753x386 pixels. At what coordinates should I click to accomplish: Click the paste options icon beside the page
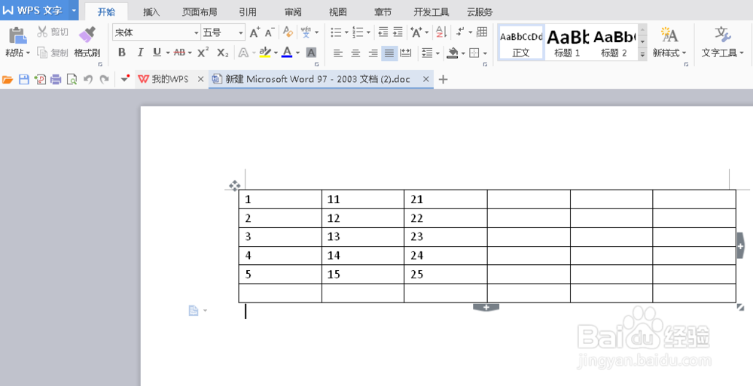(x=194, y=311)
